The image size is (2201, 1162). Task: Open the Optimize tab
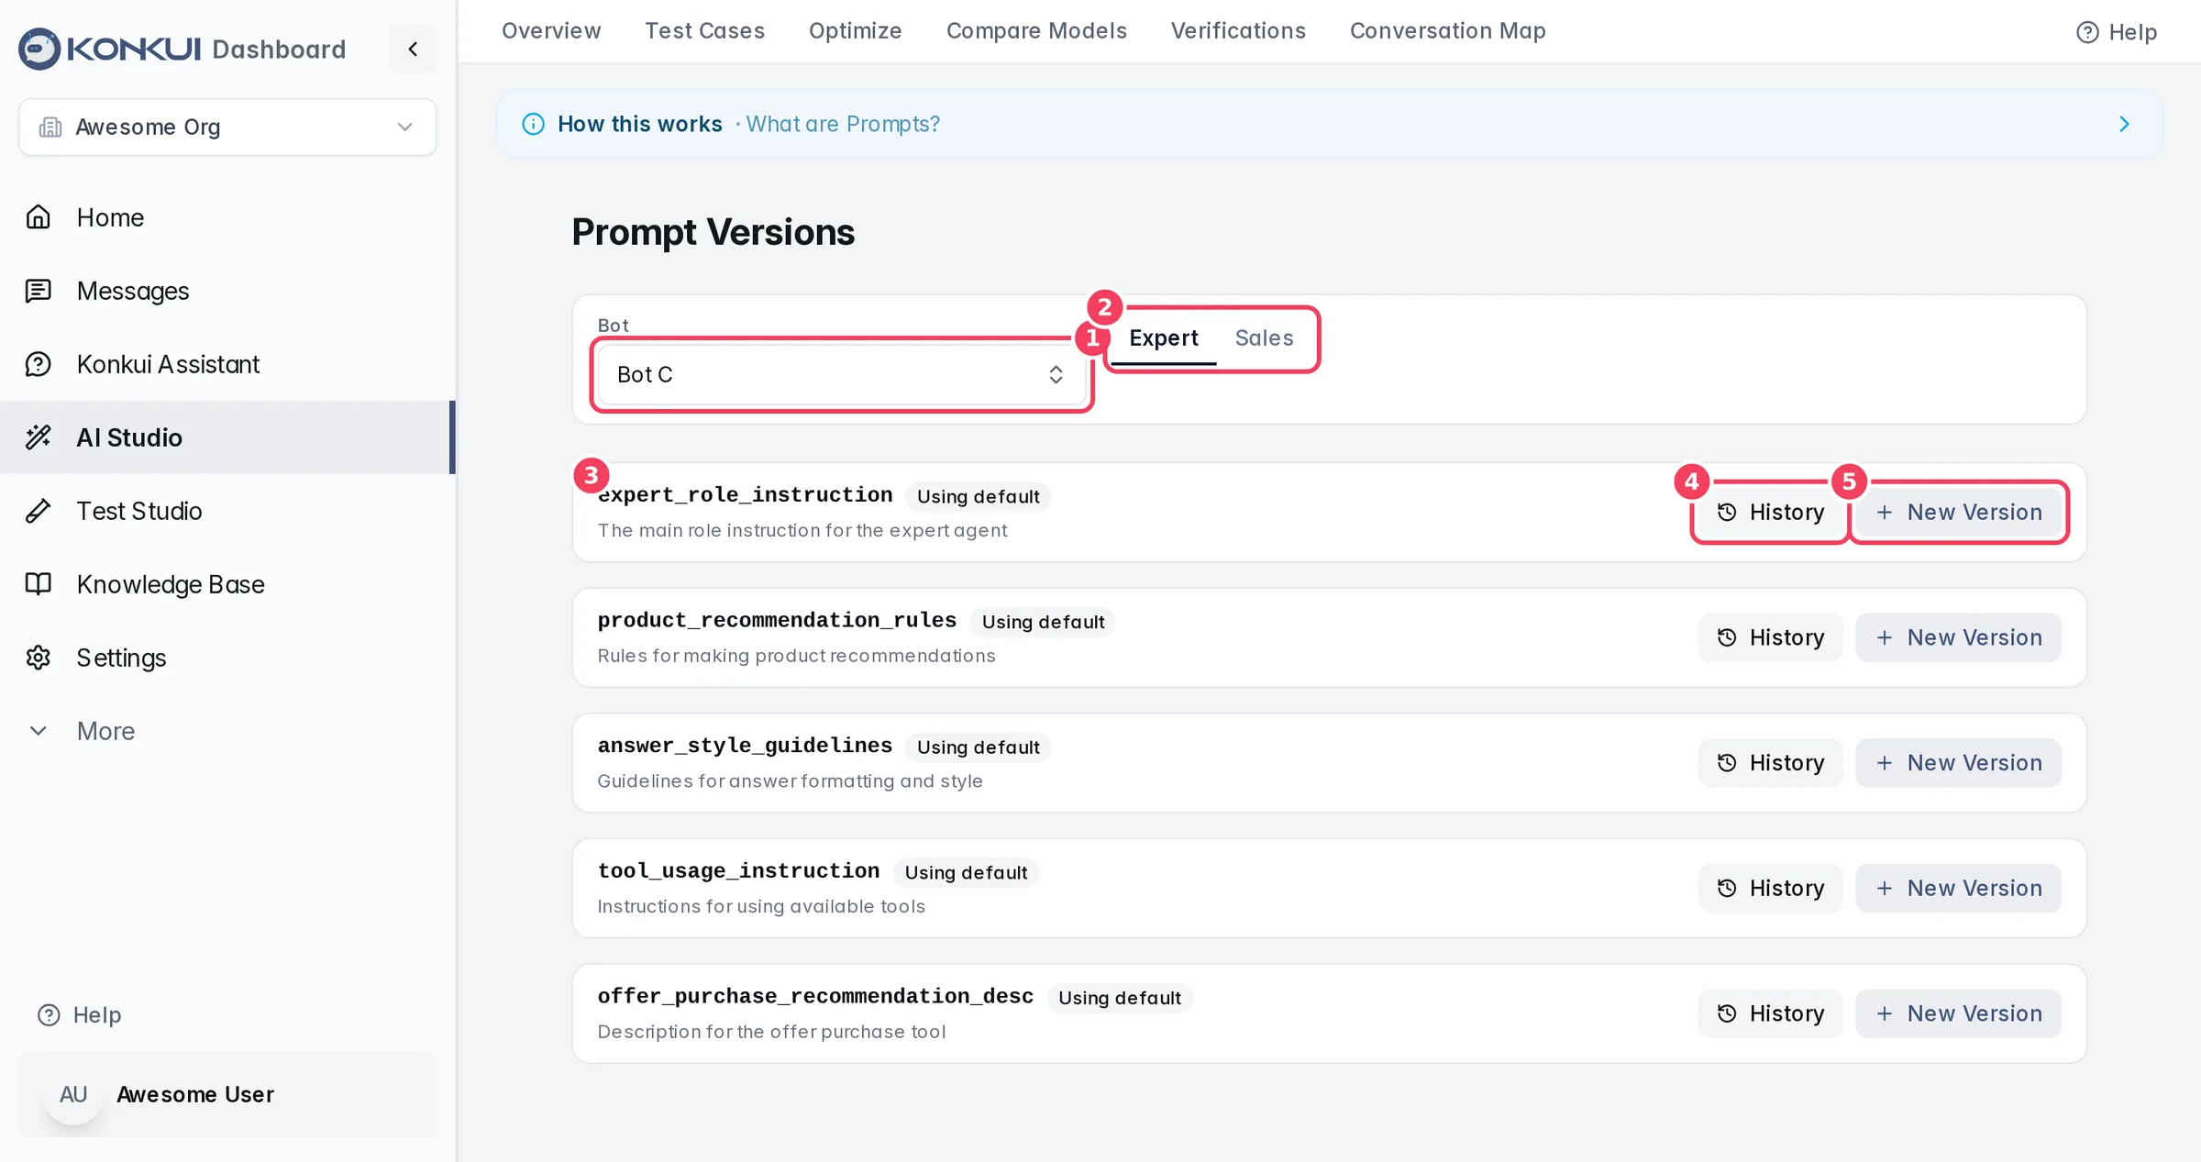[x=855, y=31]
